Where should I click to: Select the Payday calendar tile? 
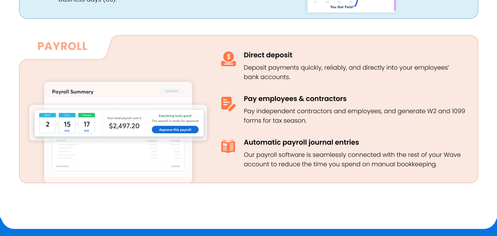tap(86, 123)
